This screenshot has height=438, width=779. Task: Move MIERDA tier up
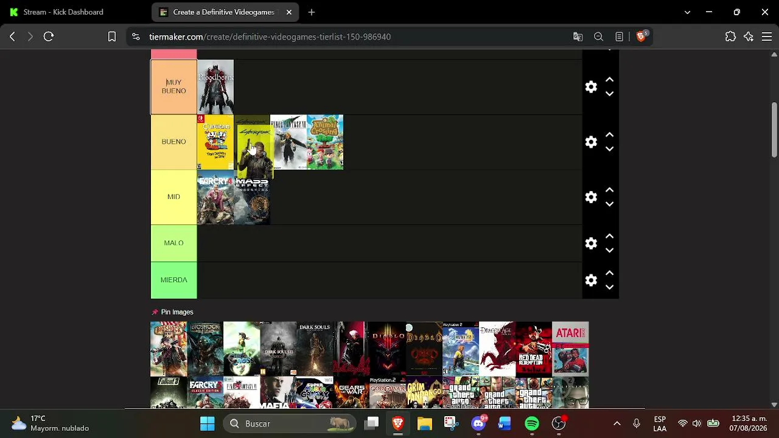(x=609, y=273)
